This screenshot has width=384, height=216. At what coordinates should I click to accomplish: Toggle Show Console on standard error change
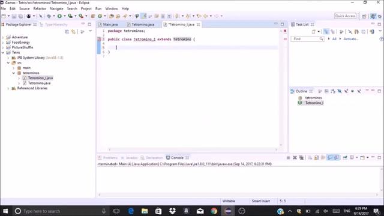(337, 158)
